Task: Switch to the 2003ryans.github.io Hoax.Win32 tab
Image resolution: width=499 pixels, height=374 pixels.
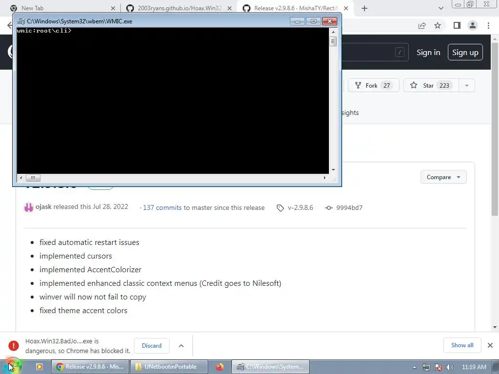Action: [178, 8]
